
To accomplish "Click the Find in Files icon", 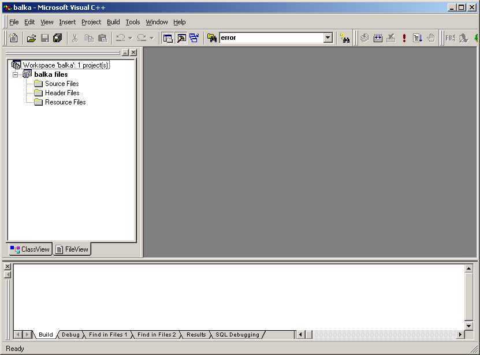I will (212, 38).
